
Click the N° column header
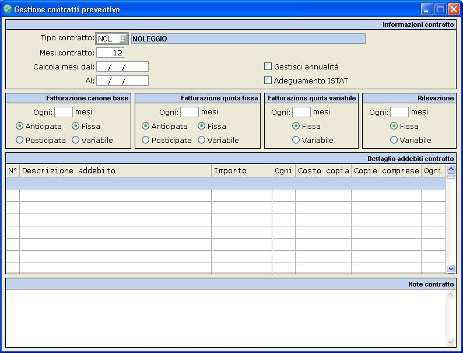13,171
